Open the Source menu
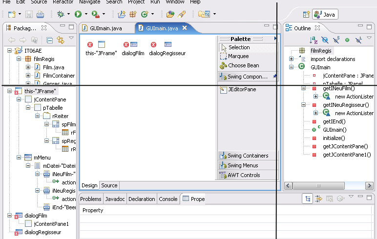Viewport: 377px width, 239px height. click(x=39, y=1)
